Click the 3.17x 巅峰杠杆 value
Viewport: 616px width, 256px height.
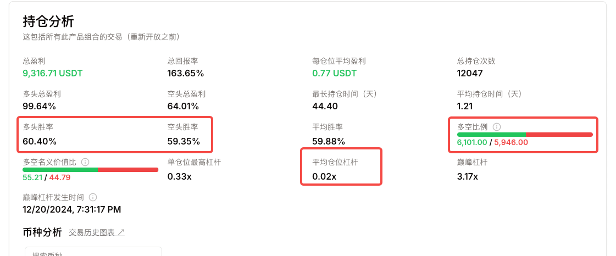468,177
